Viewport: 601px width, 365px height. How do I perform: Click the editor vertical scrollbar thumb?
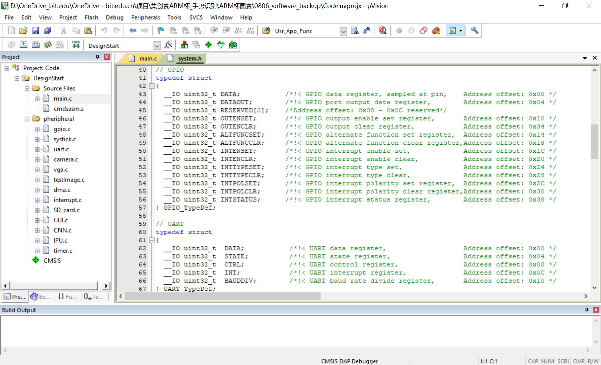594,141
